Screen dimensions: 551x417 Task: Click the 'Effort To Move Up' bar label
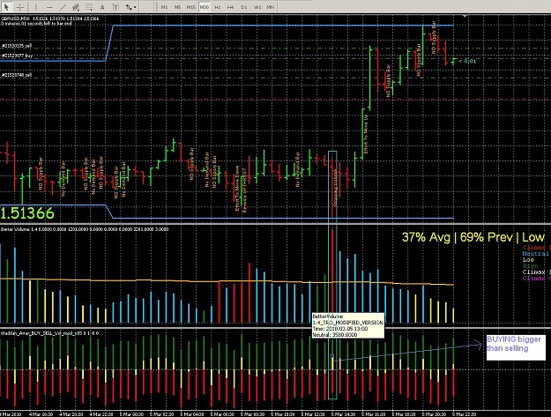pos(366,134)
